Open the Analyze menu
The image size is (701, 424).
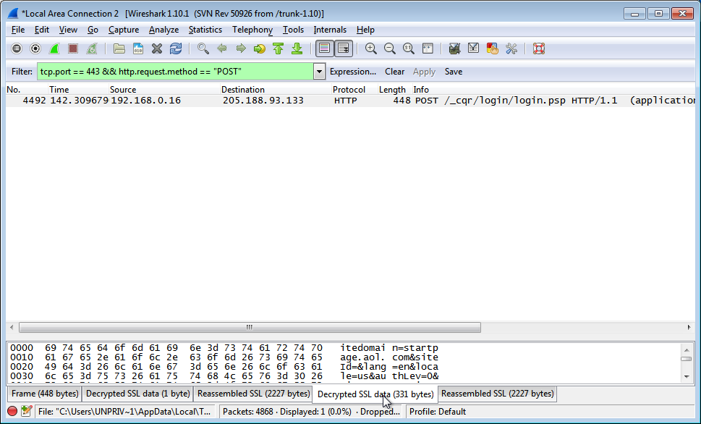[x=163, y=30]
